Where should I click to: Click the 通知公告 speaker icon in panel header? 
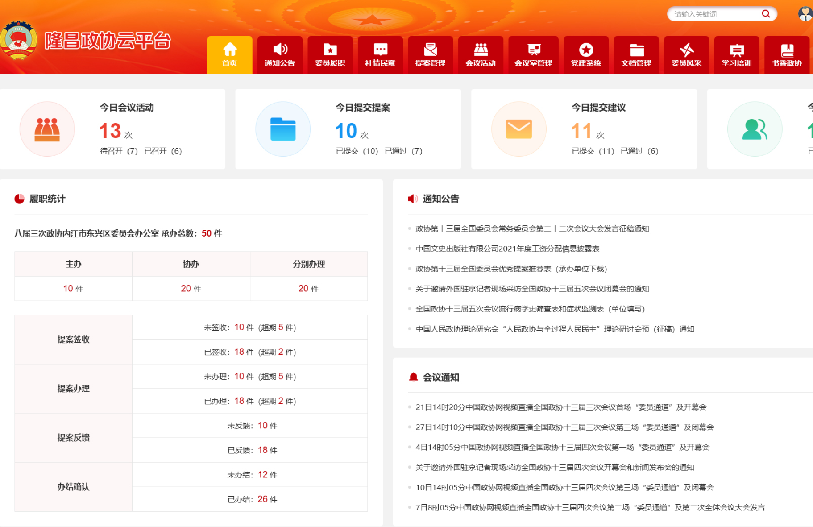413,199
